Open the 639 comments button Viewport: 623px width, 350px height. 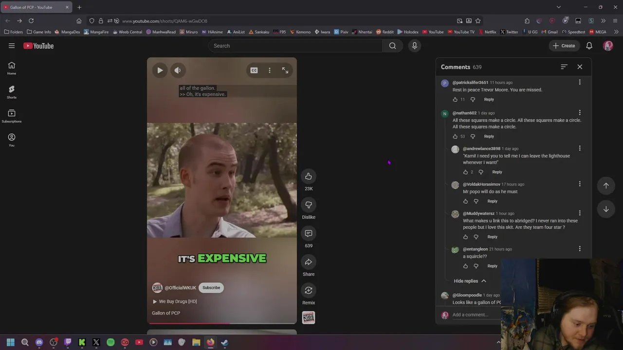point(309,233)
